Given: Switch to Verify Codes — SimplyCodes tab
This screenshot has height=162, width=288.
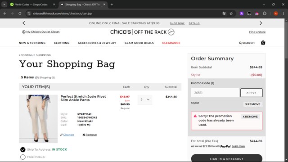Looking at the screenshot, I should 31,4.
